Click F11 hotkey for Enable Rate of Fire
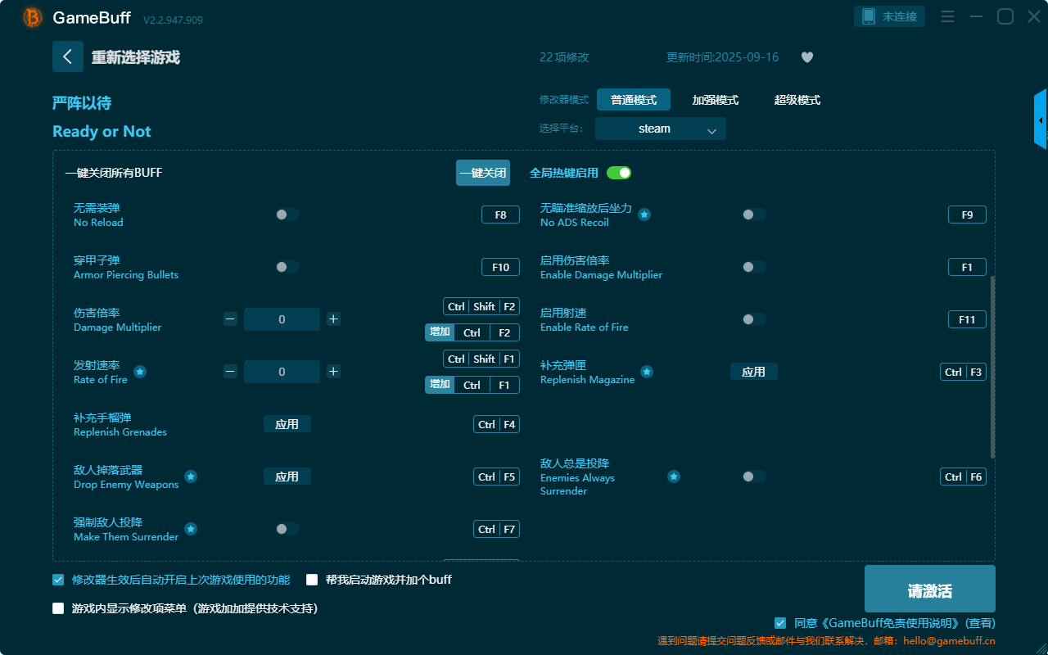Image resolution: width=1048 pixels, height=655 pixels. click(967, 319)
